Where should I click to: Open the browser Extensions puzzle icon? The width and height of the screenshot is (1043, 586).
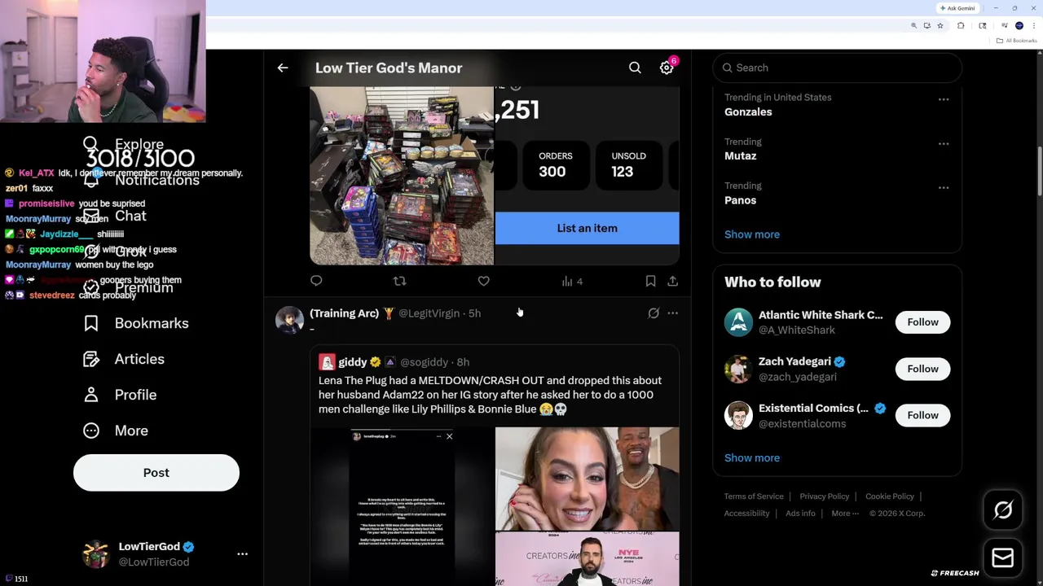tap(961, 26)
